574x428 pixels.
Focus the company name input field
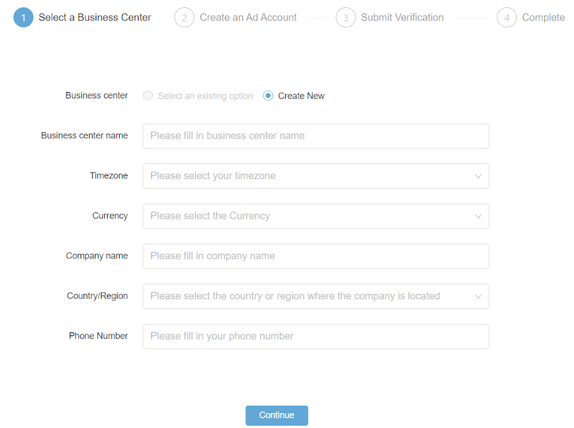(x=316, y=256)
